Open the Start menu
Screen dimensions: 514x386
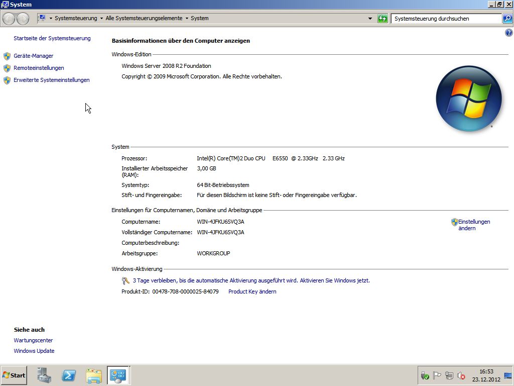click(x=14, y=375)
